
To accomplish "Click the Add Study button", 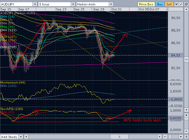I will (x=9, y=137).
